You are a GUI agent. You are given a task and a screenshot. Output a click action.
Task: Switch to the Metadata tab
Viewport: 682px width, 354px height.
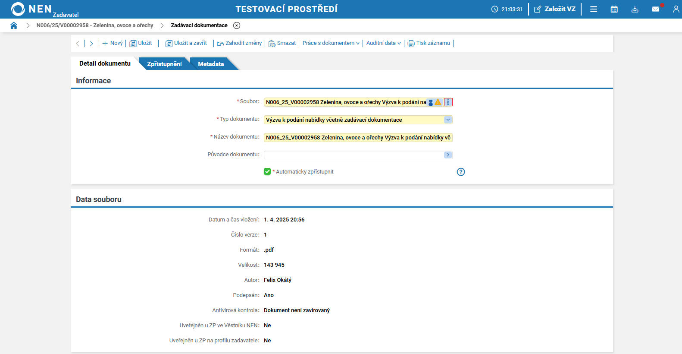211,64
